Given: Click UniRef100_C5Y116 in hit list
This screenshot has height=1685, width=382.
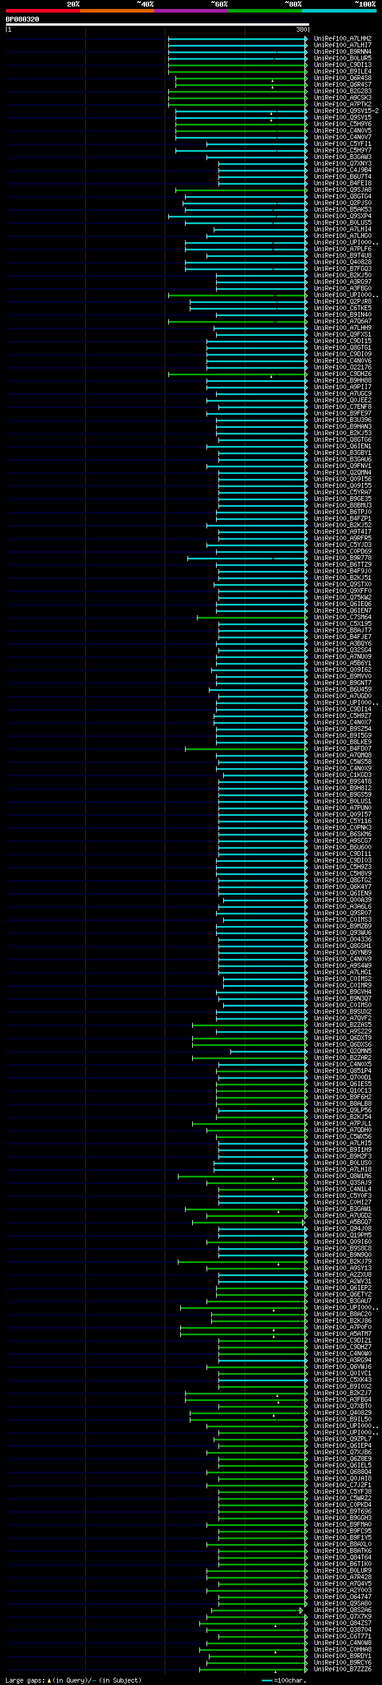Looking at the screenshot, I should pyautogui.click(x=342, y=821).
